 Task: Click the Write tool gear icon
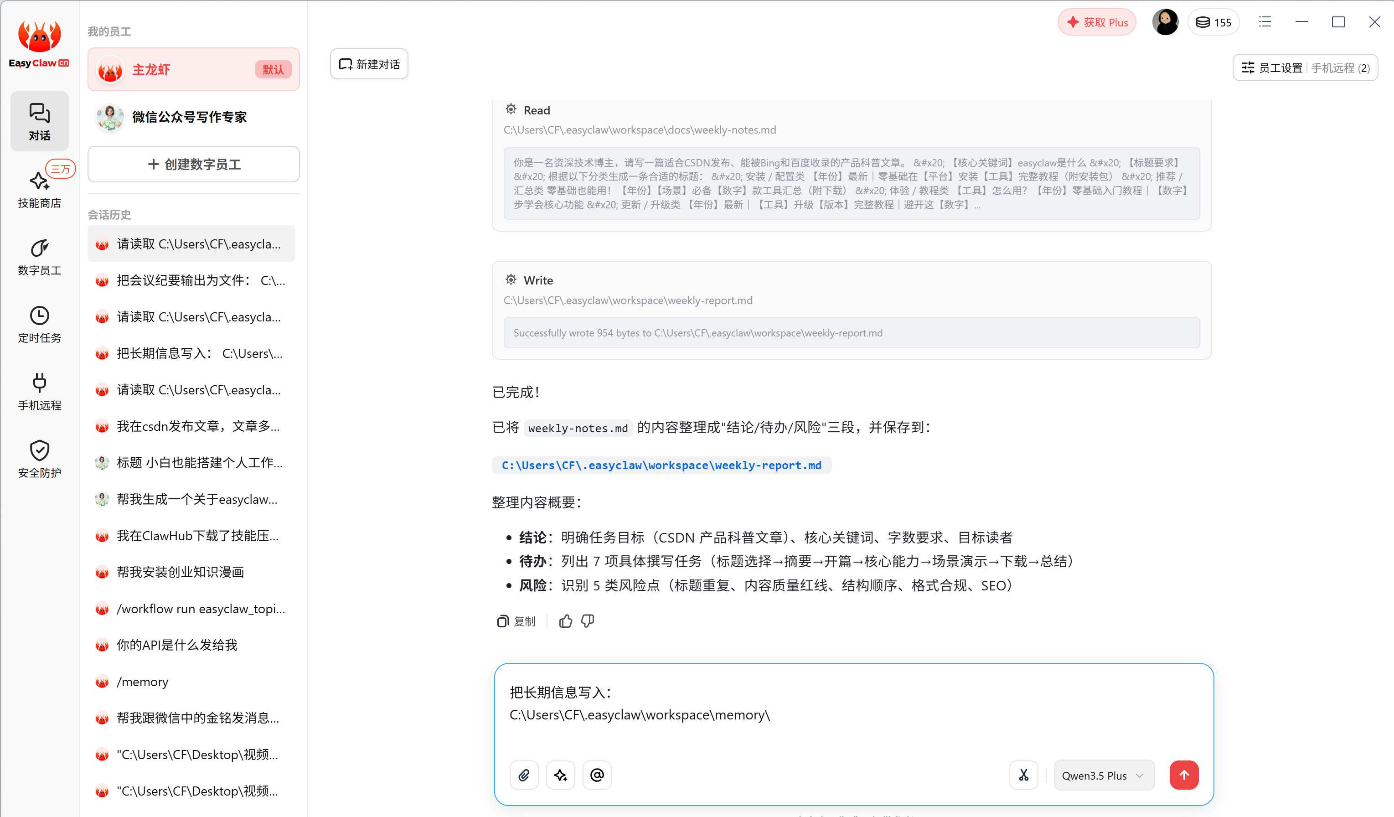511,280
